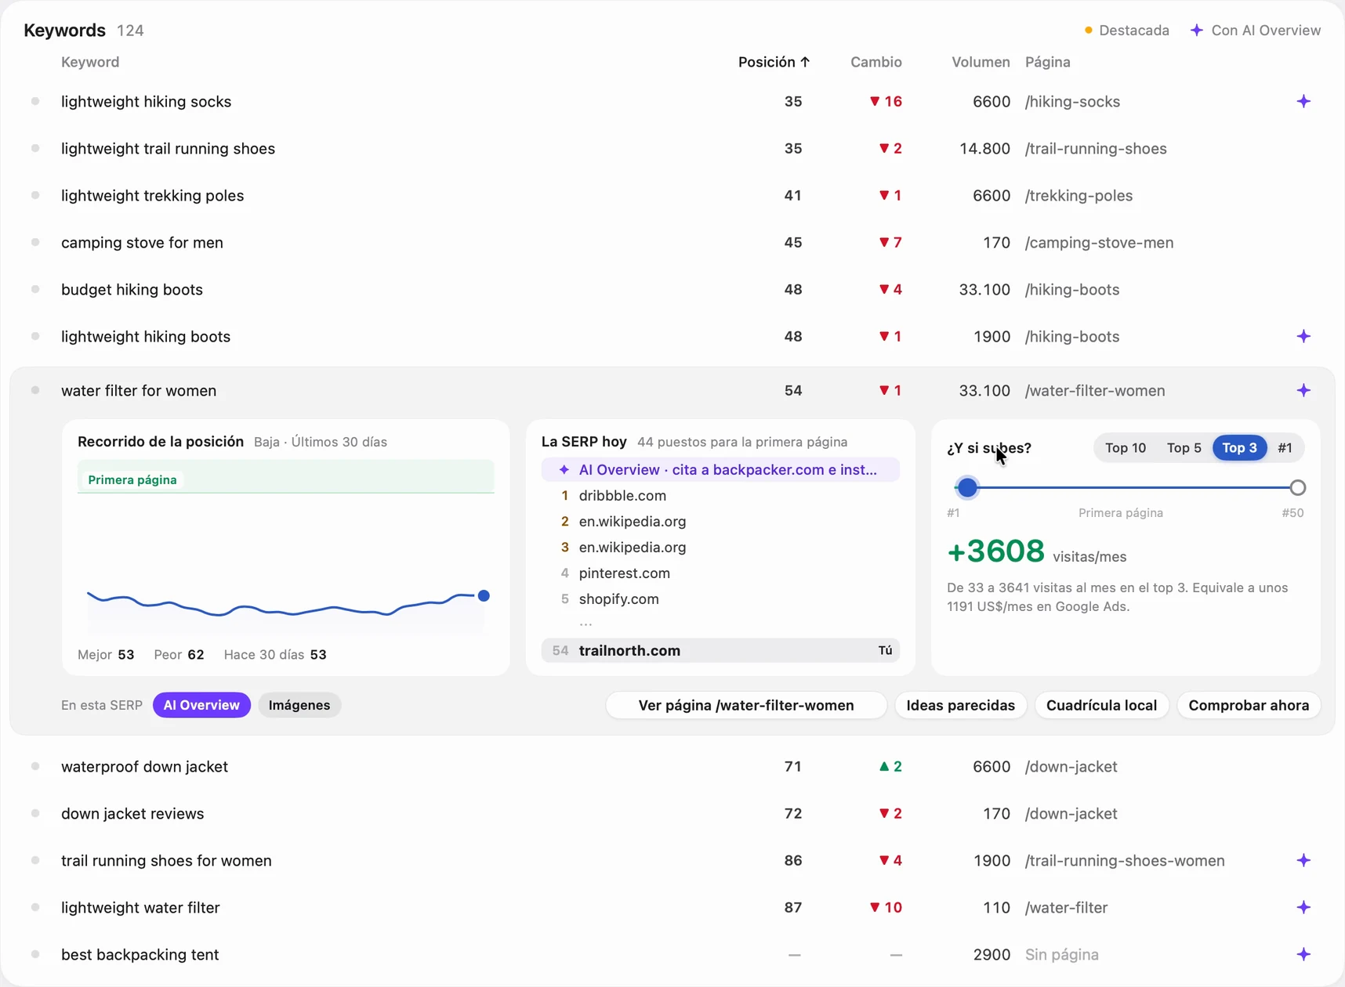The image size is (1345, 987).
Task: Click the orange Destacada legend dot
Action: [x=1089, y=30]
